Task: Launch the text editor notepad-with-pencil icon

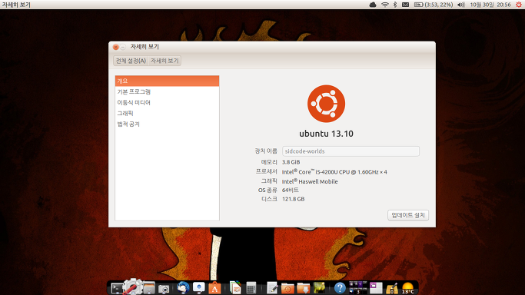Action: 272,288
